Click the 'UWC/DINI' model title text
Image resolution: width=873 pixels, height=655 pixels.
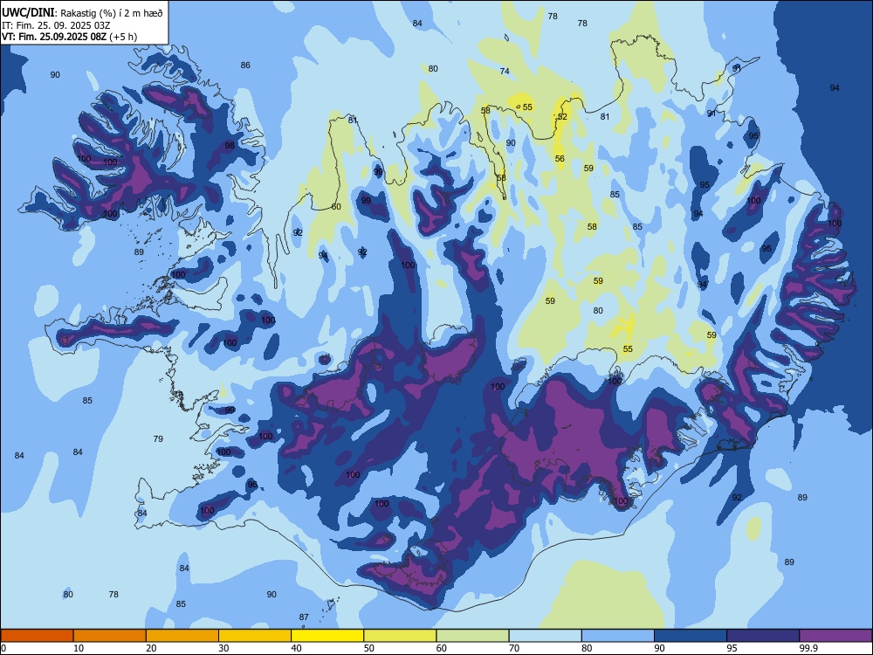[x=27, y=12]
